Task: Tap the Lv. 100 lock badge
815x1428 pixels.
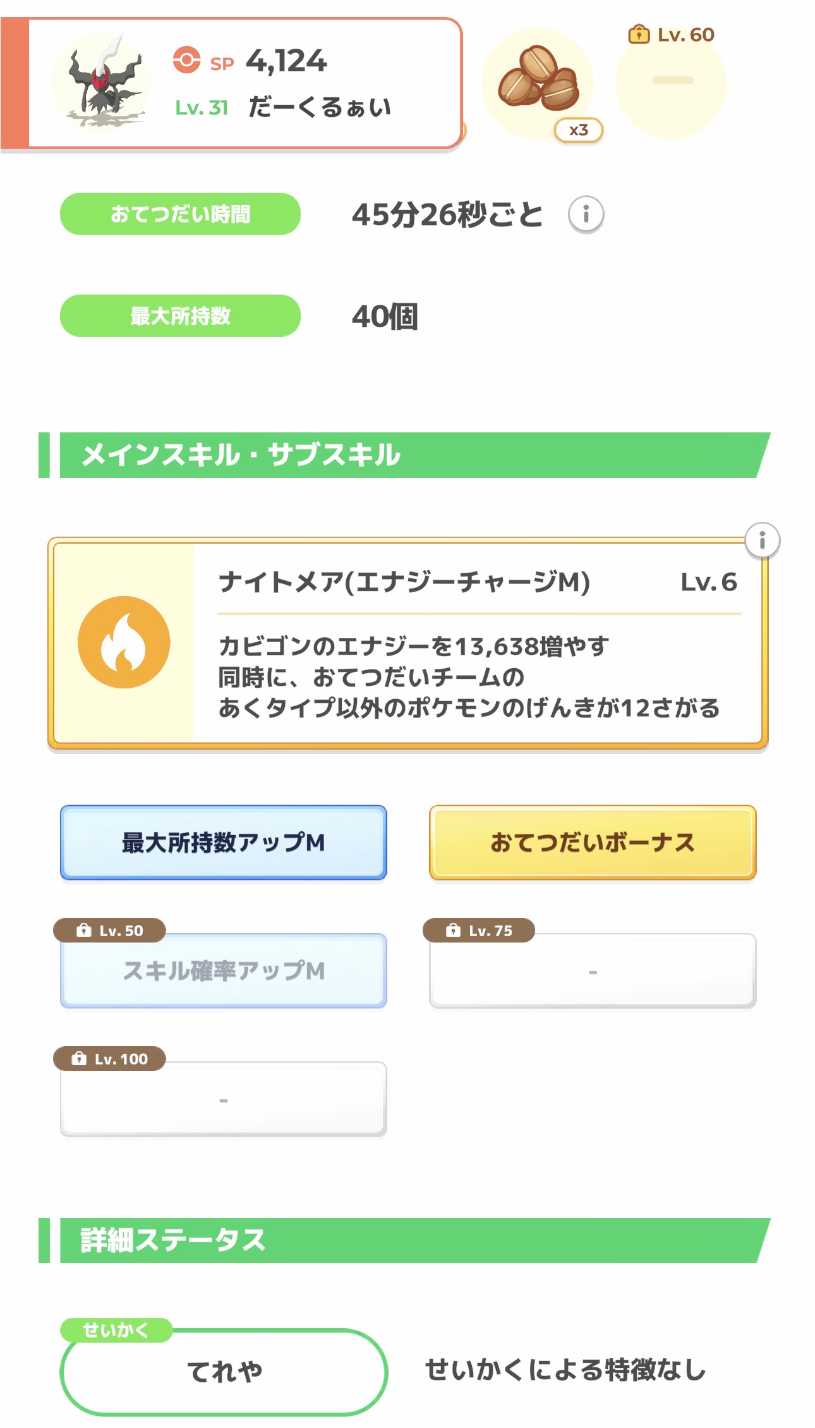Action: click(110, 1059)
